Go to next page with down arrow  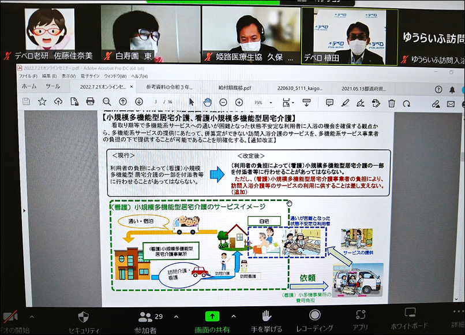138,102
